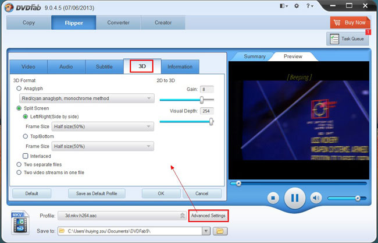Switch to the Creator module tab
378x243 pixels.
click(x=163, y=23)
